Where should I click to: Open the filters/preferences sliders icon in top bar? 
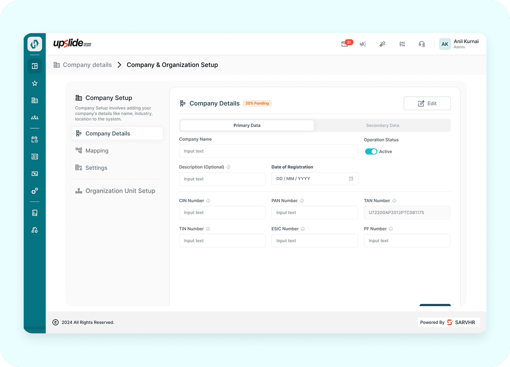point(402,44)
